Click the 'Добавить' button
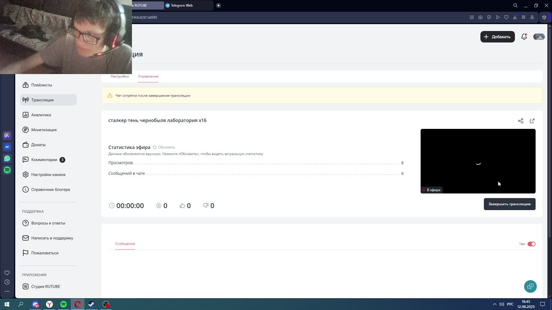The image size is (552, 310). pos(497,37)
